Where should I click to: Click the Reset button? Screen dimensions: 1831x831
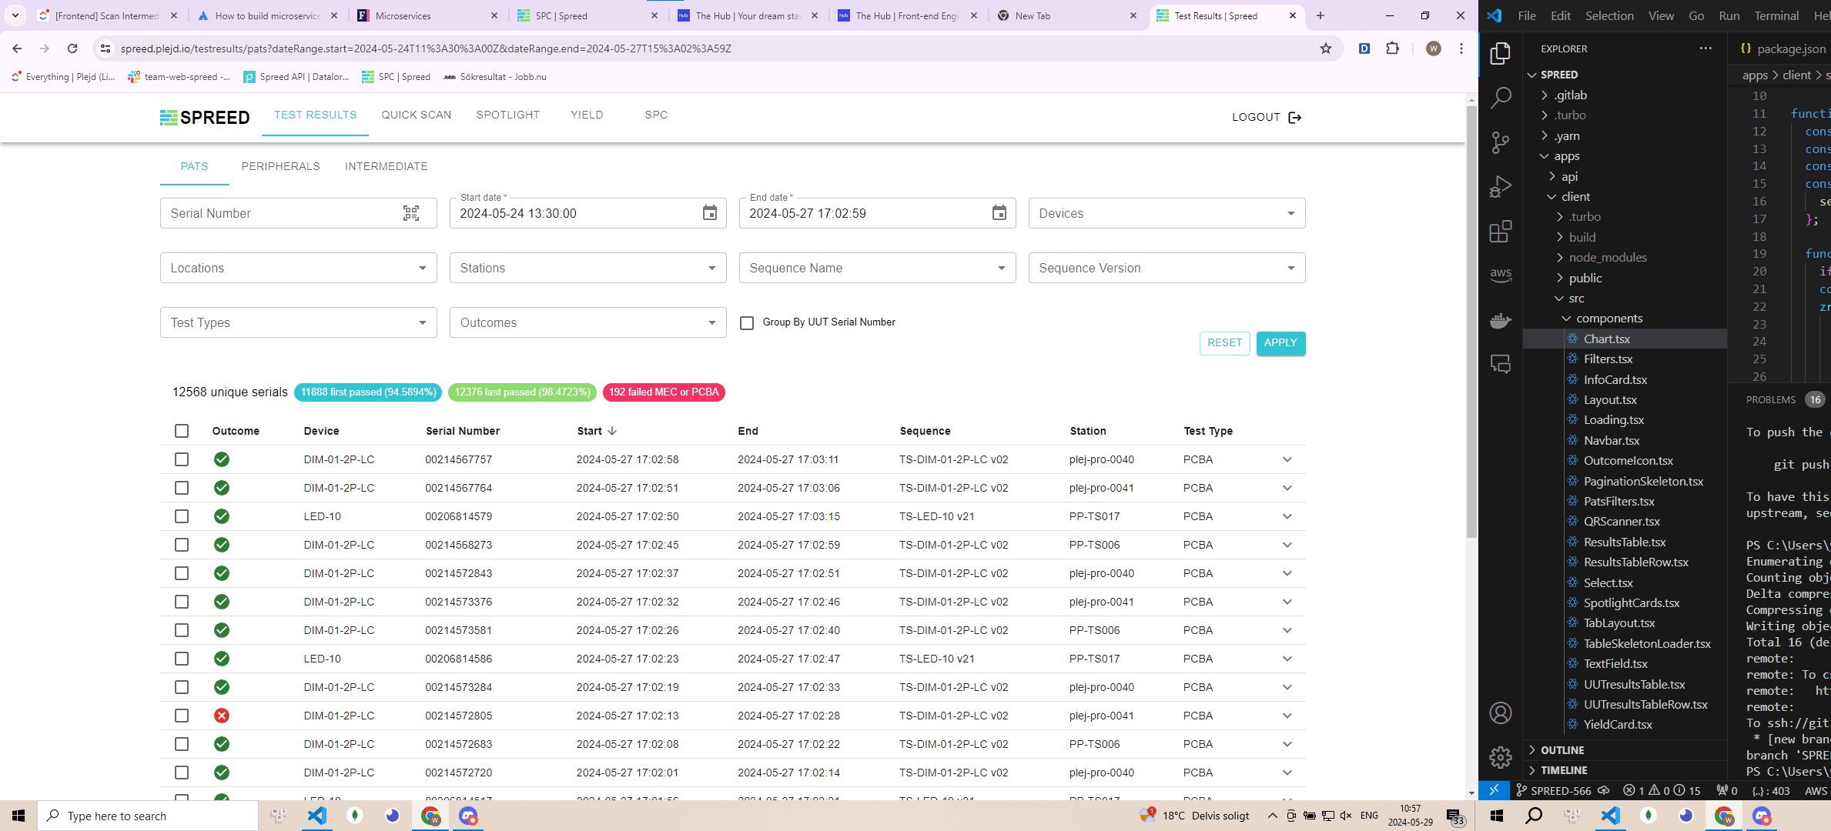[x=1223, y=342]
